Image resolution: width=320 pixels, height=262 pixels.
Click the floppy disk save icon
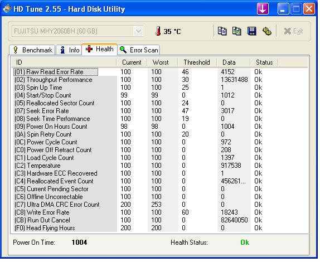pos(251,31)
